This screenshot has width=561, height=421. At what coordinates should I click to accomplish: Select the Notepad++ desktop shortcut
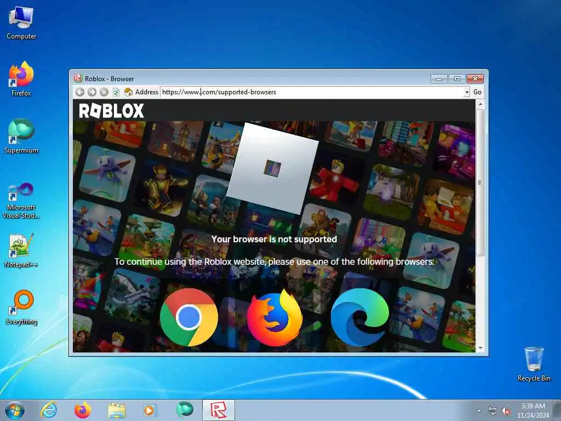pos(21,251)
